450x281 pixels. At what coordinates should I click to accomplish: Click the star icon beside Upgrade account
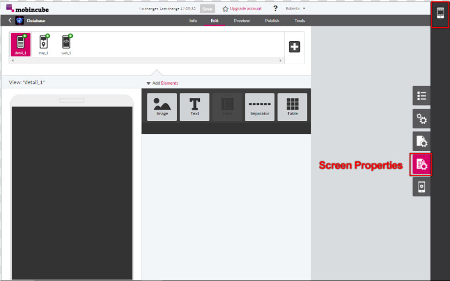point(226,9)
